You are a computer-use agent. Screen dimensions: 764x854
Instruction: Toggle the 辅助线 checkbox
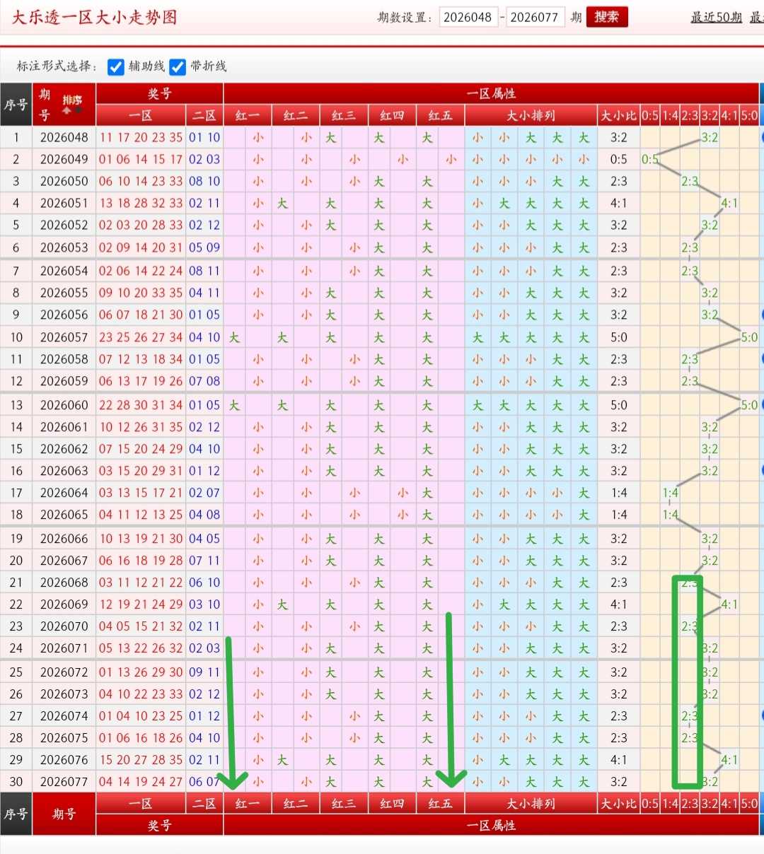(x=116, y=66)
